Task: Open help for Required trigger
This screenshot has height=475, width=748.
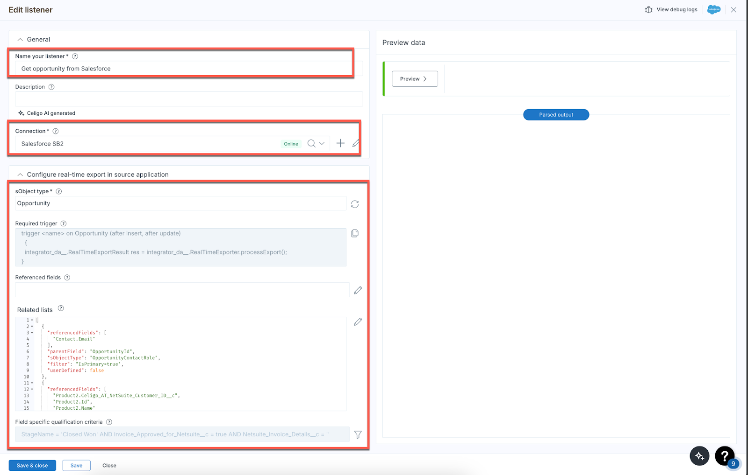Action: [x=64, y=224]
